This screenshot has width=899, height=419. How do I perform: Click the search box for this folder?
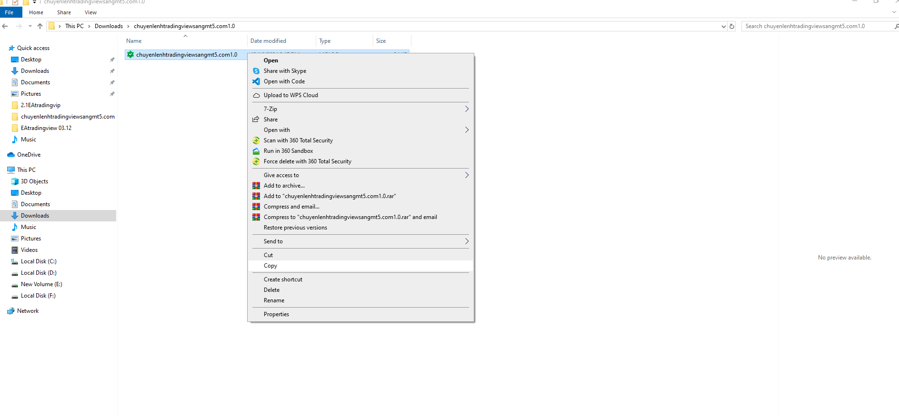coord(817,26)
